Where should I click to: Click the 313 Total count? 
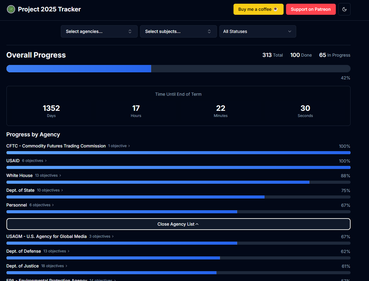pyautogui.click(x=273, y=55)
